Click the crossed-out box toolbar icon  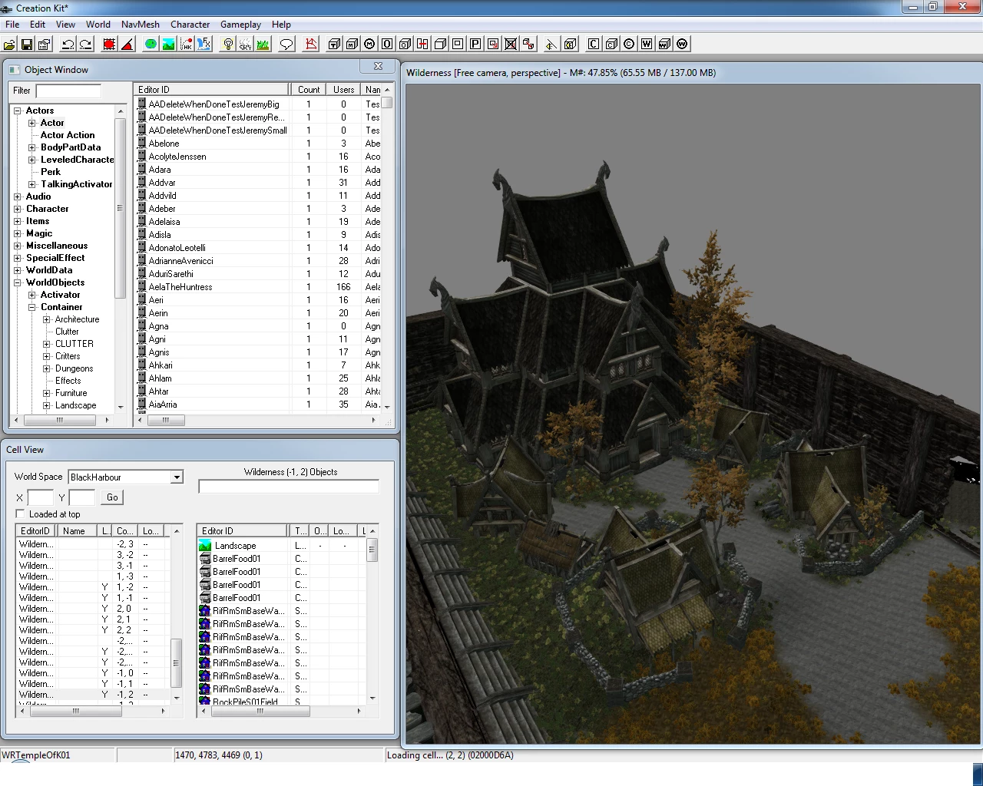(x=511, y=45)
